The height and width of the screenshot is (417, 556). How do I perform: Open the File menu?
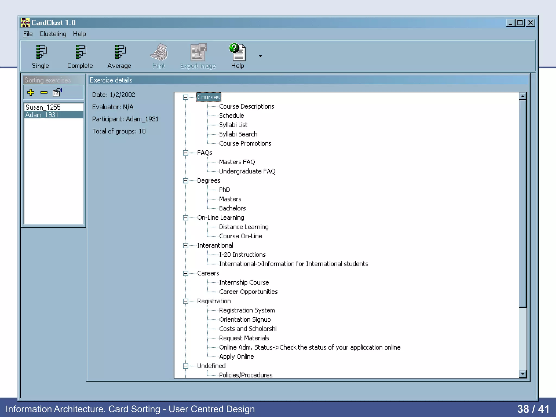point(28,34)
